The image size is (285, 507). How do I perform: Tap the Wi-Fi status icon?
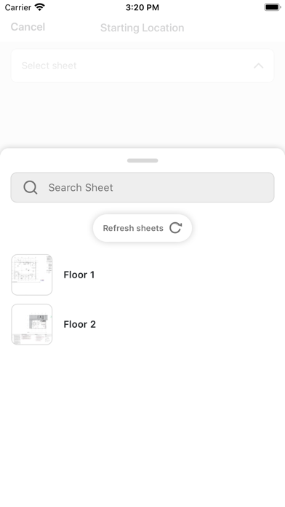coord(40,7)
